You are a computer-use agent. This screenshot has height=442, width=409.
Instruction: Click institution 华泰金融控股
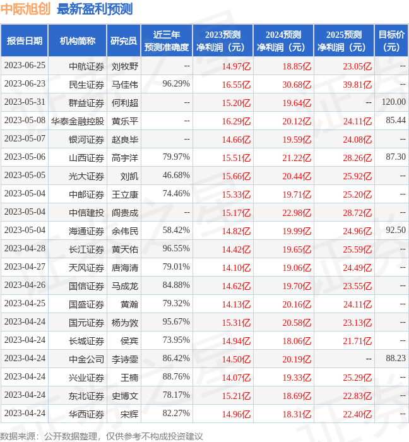point(78,121)
